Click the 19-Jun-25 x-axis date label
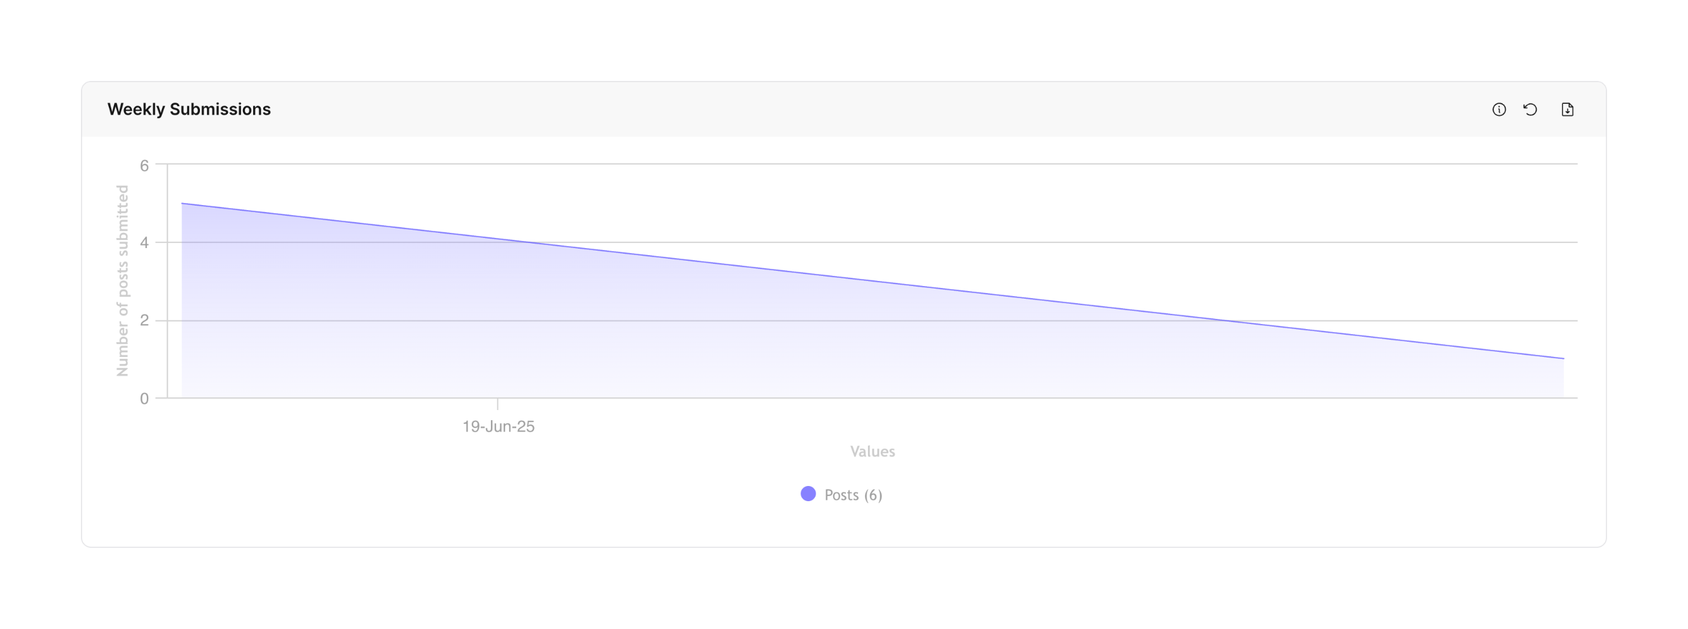 [498, 427]
